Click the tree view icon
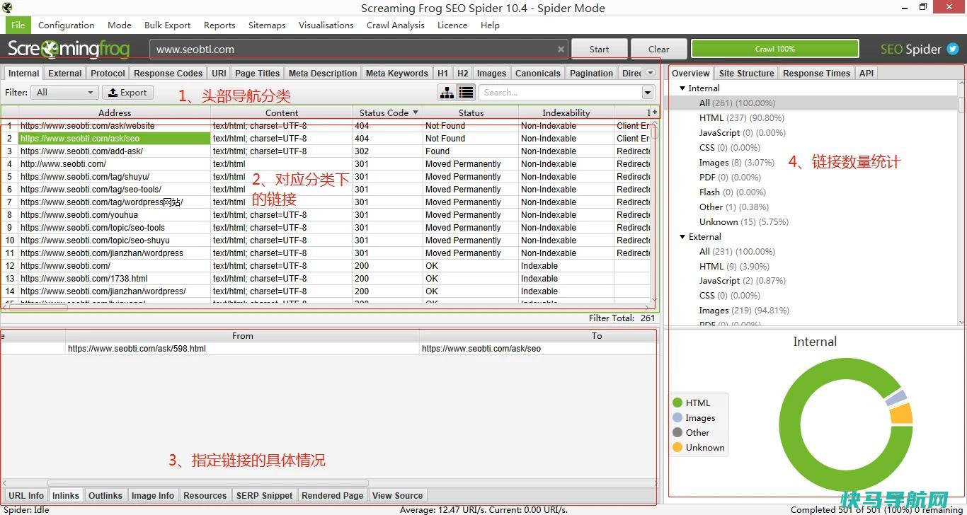Viewport: 967px width, 515px height. pyautogui.click(x=447, y=93)
